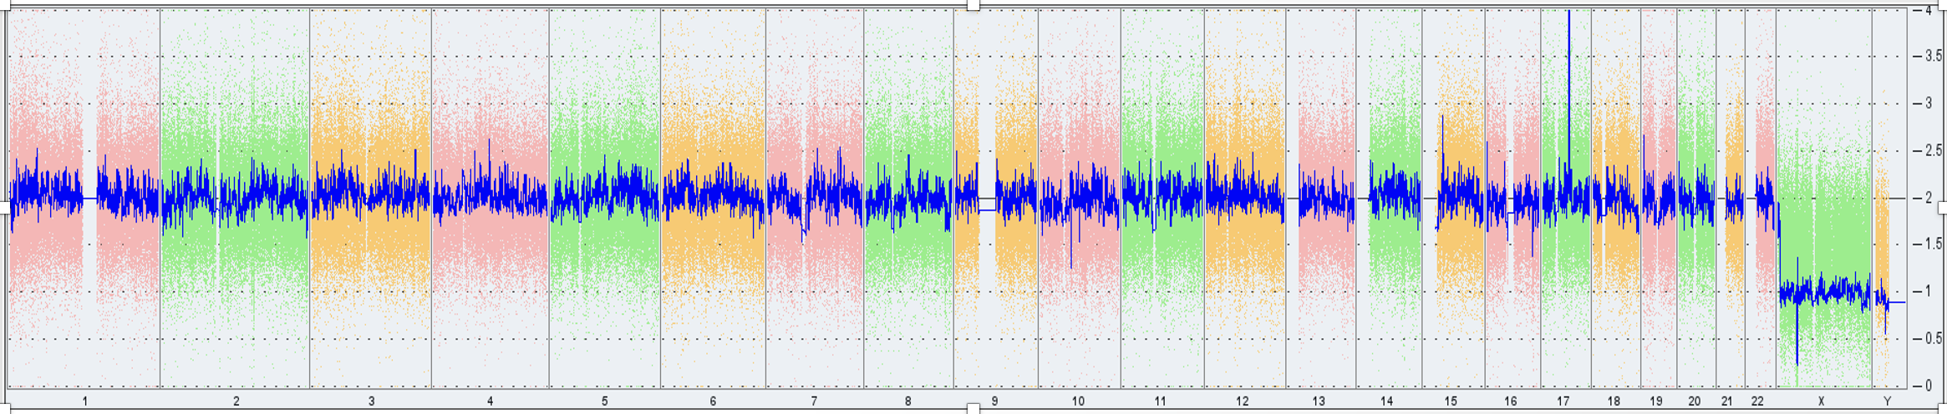This screenshot has width=1947, height=414.
Task: Click chromosome label 3 on x-axis
Action: 372,401
